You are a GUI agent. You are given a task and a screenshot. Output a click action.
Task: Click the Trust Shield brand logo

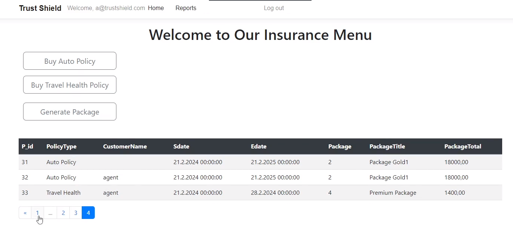pos(40,8)
